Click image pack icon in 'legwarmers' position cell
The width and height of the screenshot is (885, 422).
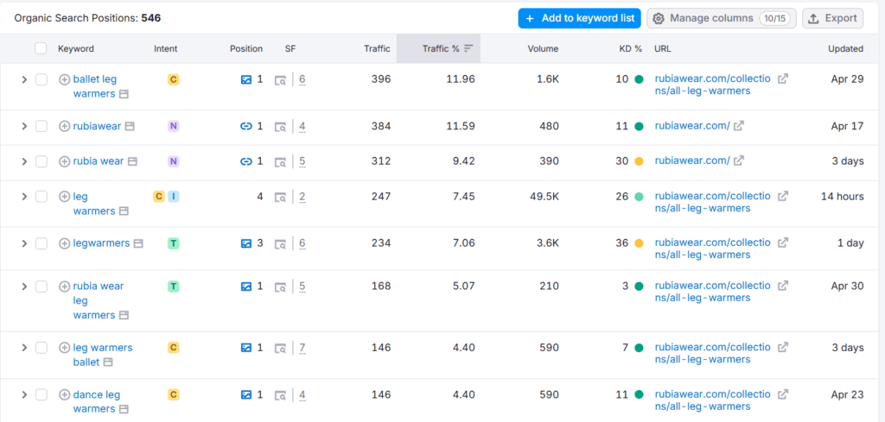246,243
